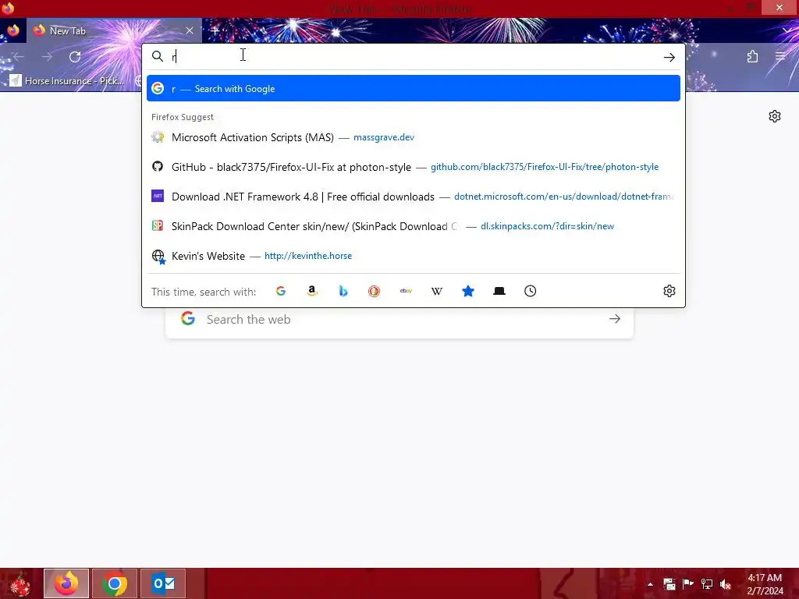Open the Horse Insurance bookmark
The image size is (799, 599).
[x=67, y=80]
